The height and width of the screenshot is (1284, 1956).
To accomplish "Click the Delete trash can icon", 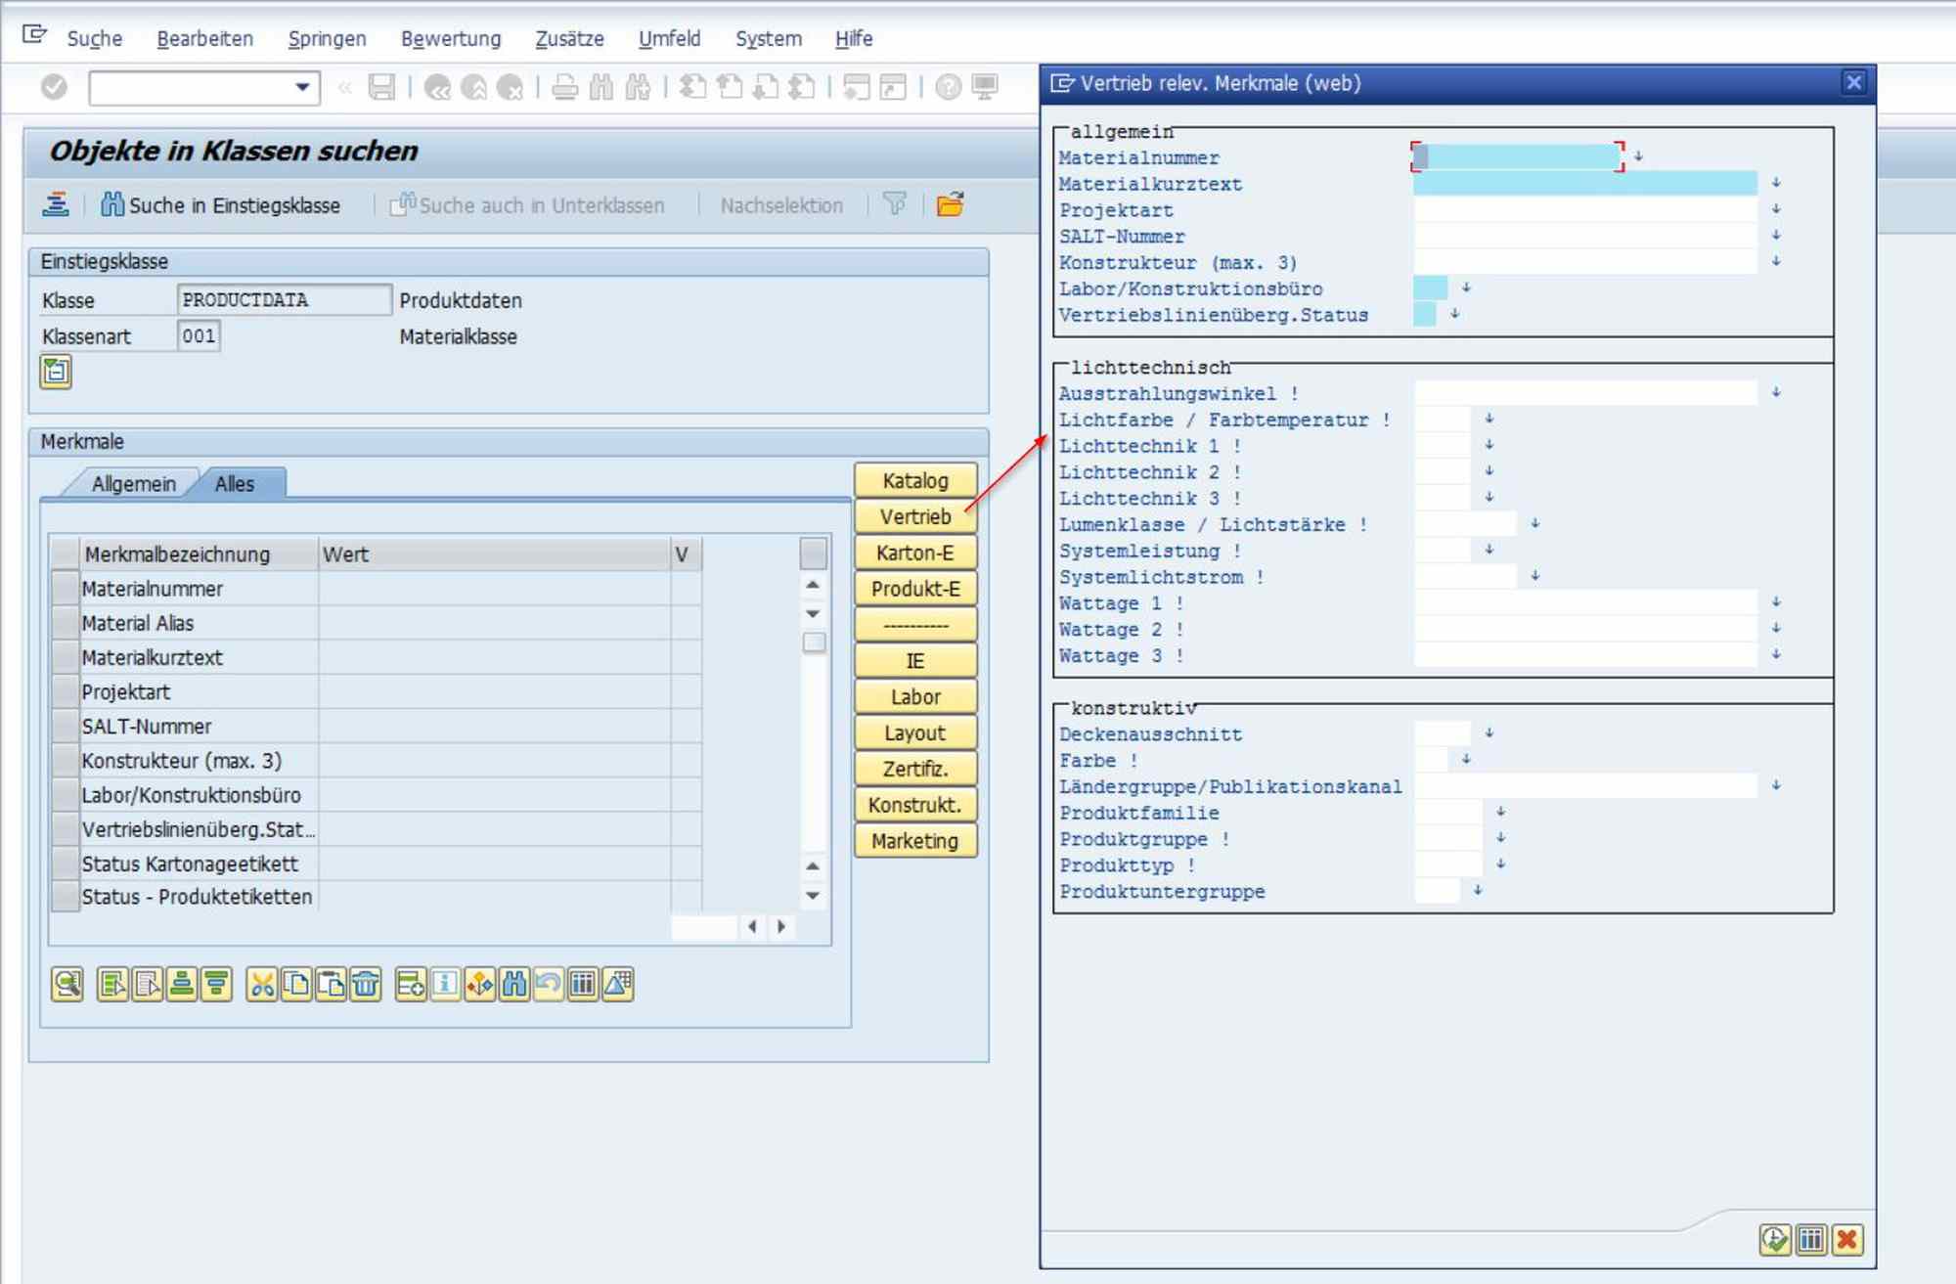I will point(366,984).
